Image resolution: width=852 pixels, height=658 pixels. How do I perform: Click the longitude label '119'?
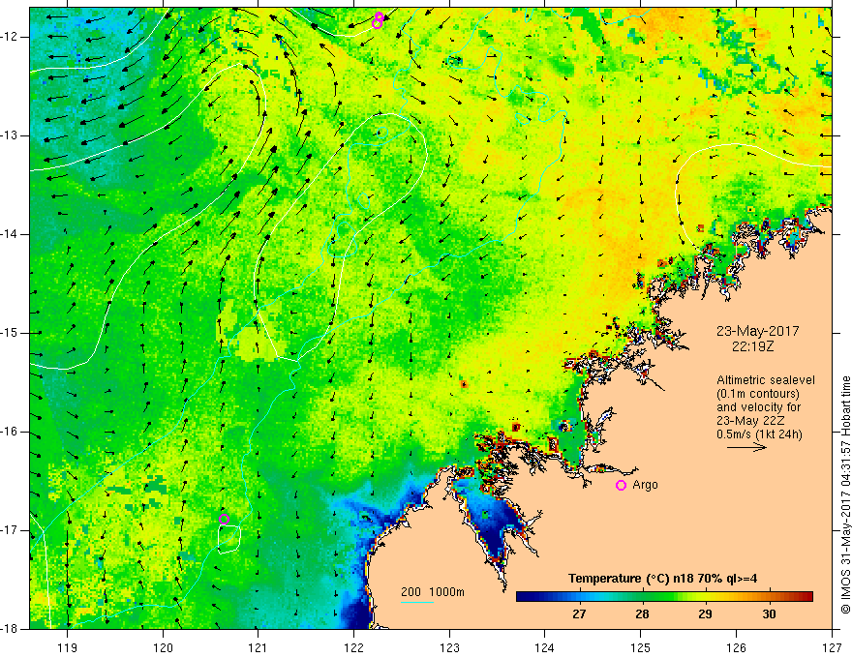68,647
